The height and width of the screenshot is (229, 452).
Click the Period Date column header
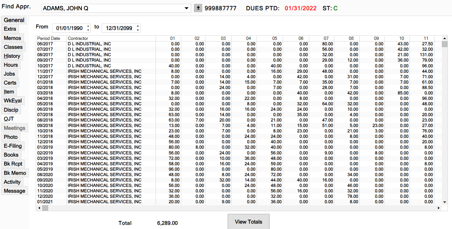49,39
